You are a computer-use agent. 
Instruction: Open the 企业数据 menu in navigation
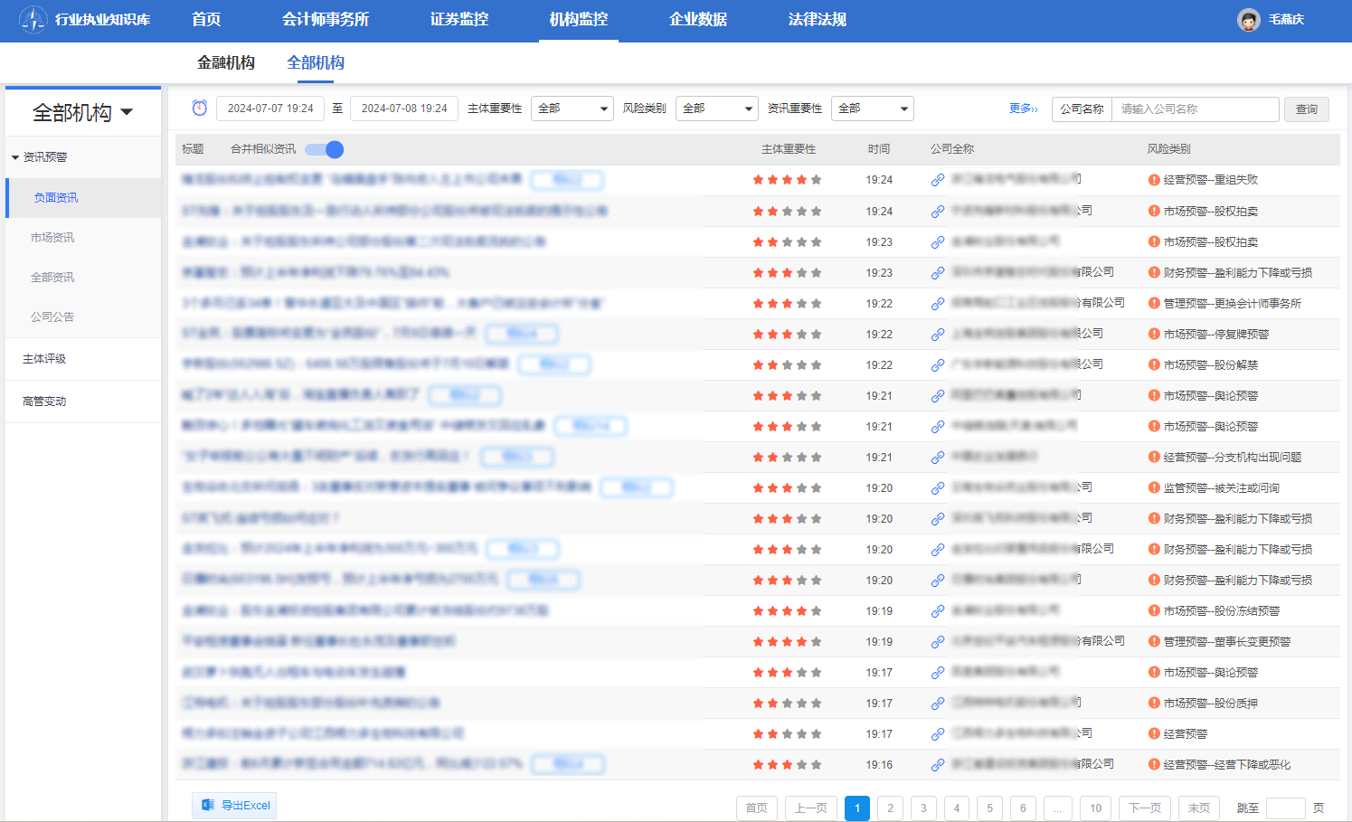[x=697, y=20]
